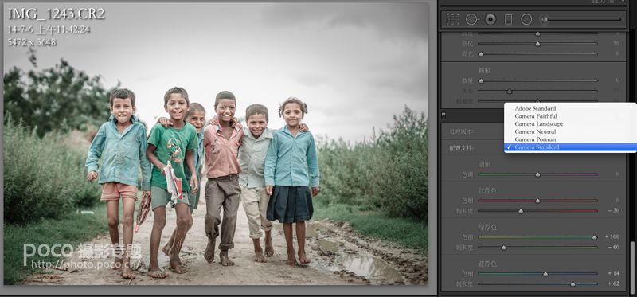Click the blue saturation value "+ 62"
The width and height of the screenshot is (637, 297).
coord(613,283)
